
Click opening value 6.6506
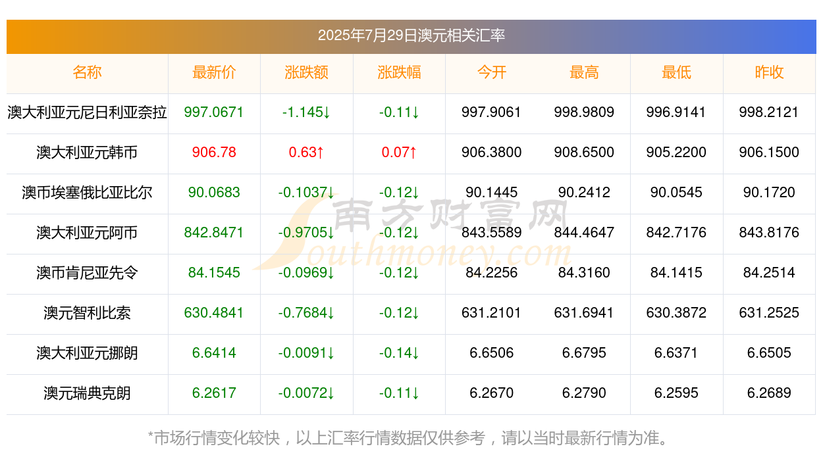pyautogui.click(x=492, y=353)
